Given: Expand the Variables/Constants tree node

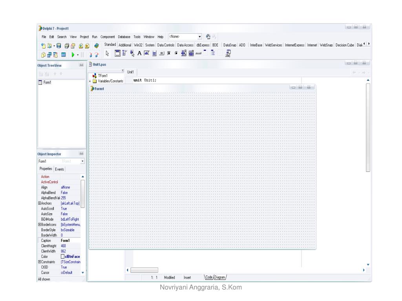Looking at the screenshot, I should pyautogui.click(x=90, y=81).
